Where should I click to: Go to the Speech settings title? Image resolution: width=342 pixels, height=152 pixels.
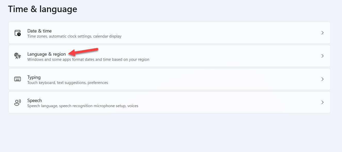point(35,100)
